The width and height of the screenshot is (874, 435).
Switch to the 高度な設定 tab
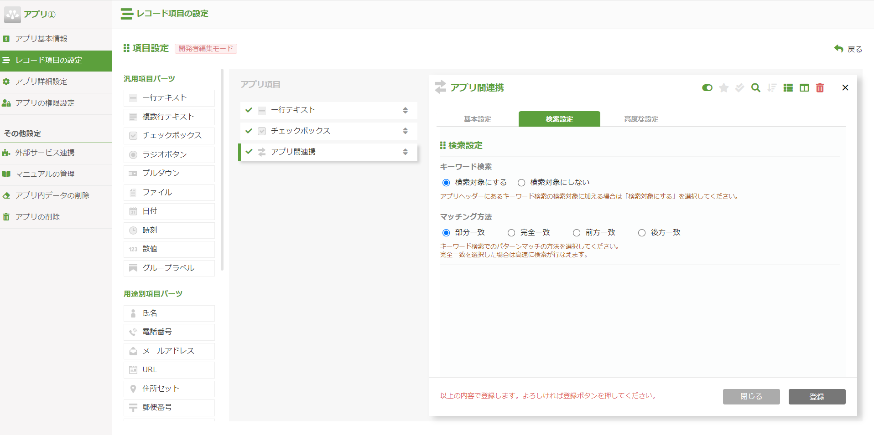point(640,119)
